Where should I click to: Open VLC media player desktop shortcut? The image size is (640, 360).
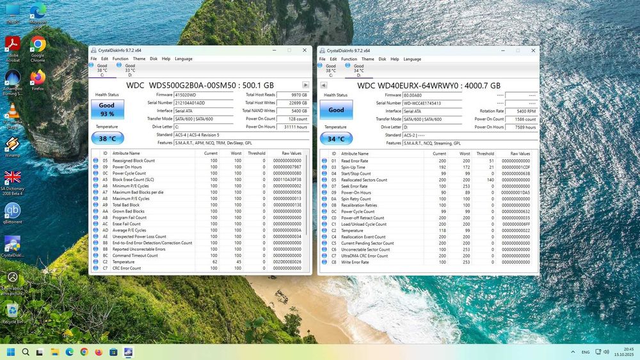[x=13, y=116]
